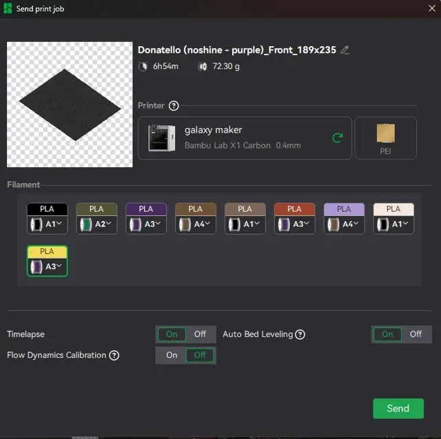This screenshot has height=439, width=441.
Task: Click the Printer help question mark icon
Action: (174, 106)
